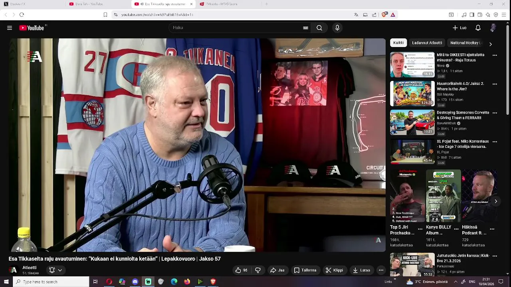
Task: Open Juttutuokio Jetin kanssa video title
Action: (x=463, y=258)
